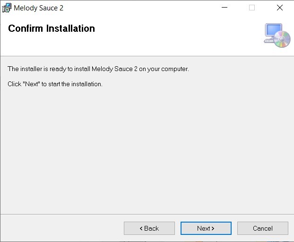
Task: Click the "installer is ready" message text
Action: (98, 69)
